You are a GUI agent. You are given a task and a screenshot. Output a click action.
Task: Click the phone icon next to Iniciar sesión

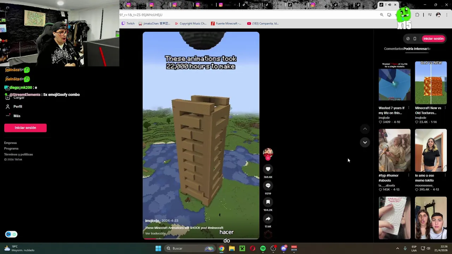tap(415, 39)
